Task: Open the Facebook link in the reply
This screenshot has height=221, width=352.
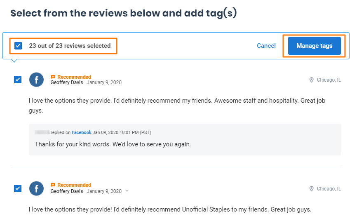Action: point(81,132)
